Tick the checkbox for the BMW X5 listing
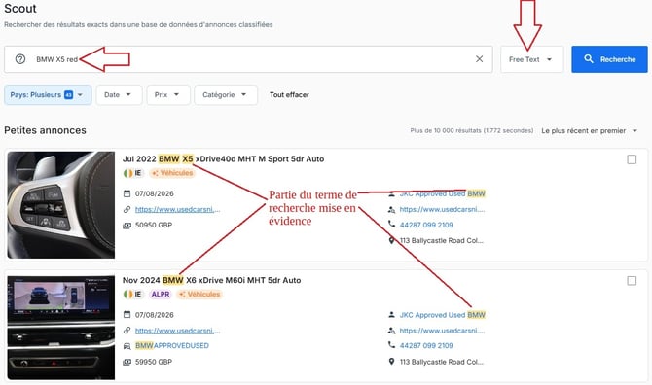Image resolution: width=652 pixels, height=385 pixels. pyautogui.click(x=632, y=159)
